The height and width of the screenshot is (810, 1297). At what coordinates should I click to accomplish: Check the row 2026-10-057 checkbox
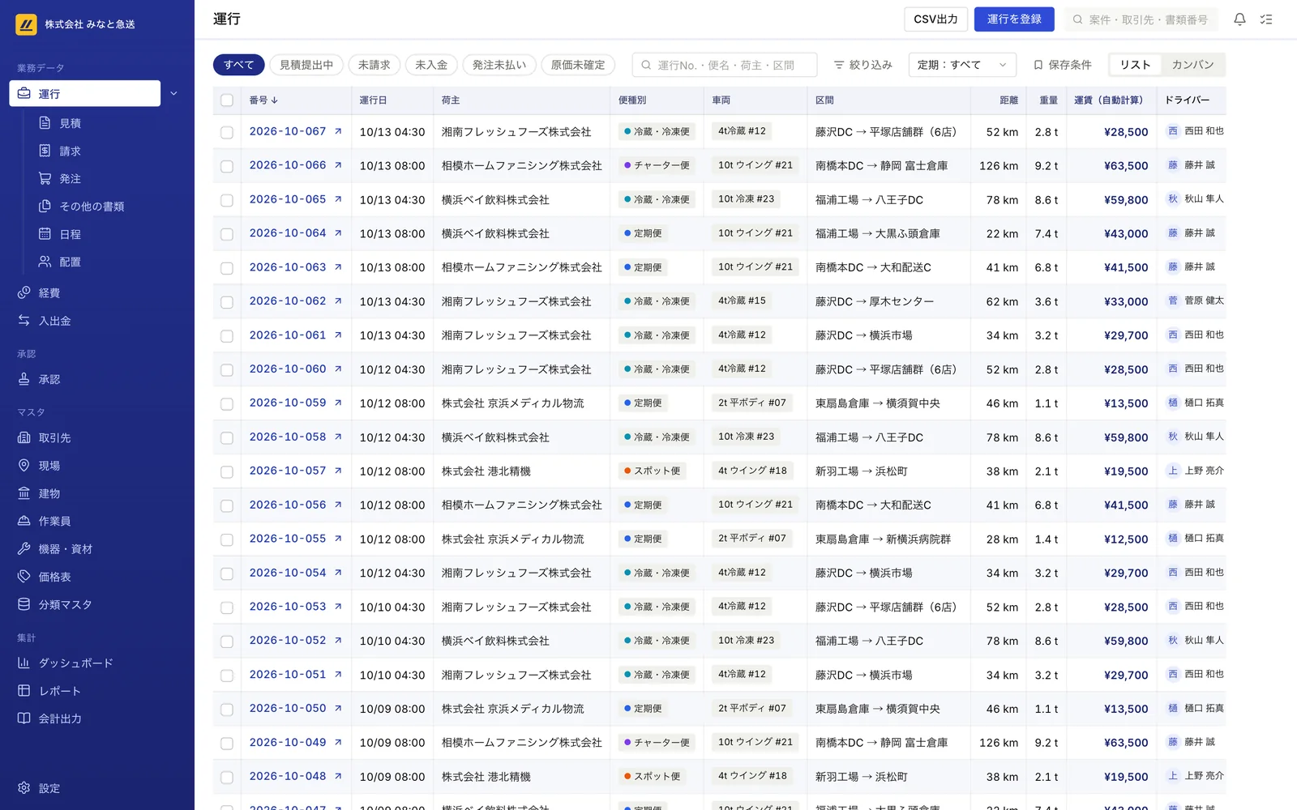coord(227,471)
